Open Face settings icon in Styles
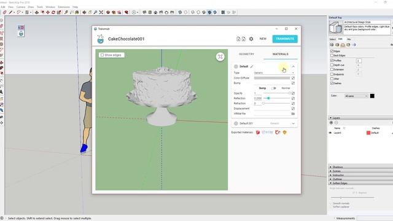Image resolution: width=393 pixels, height=221 pixels. point(337,45)
